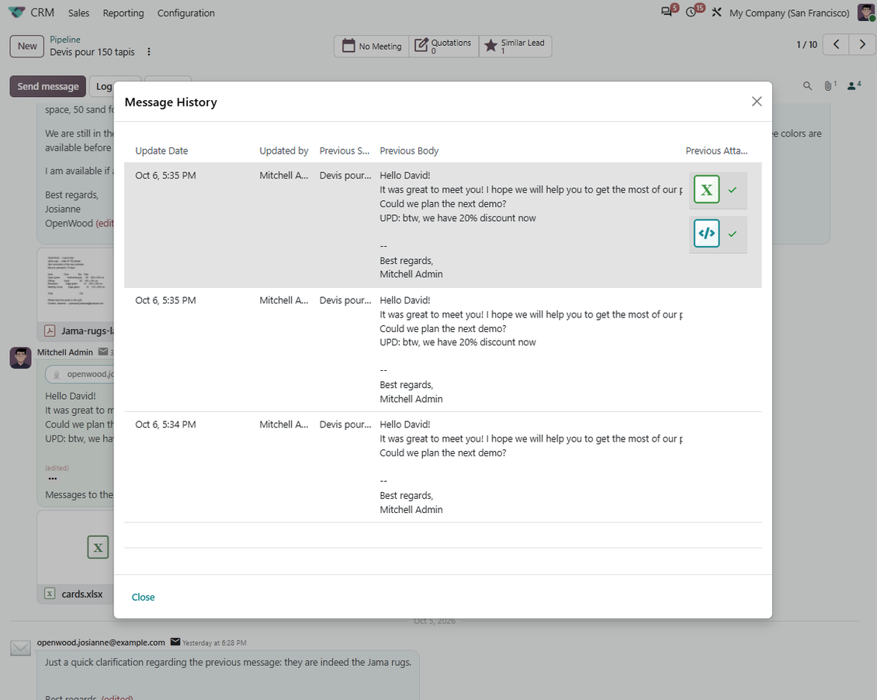
Task: Click openwood.josianne@example.com sender name
Action: [x=101, y=643]
